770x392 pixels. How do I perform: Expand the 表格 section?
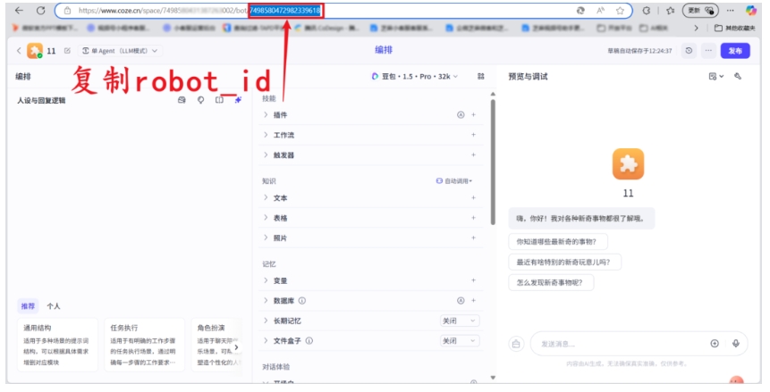[266, 218]
